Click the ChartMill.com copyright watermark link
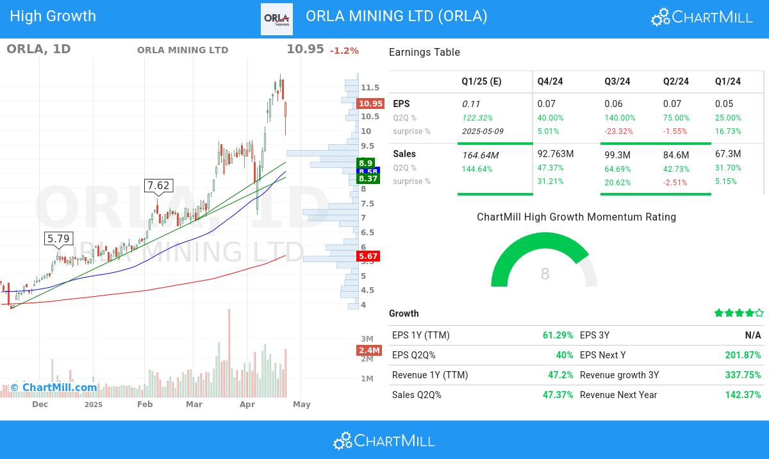The height and width of the screenshot is (459, 769). point(54,387)
